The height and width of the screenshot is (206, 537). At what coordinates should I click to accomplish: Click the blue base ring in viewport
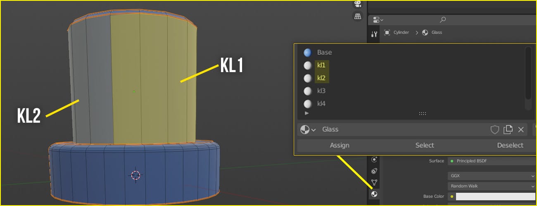point(134,173)
